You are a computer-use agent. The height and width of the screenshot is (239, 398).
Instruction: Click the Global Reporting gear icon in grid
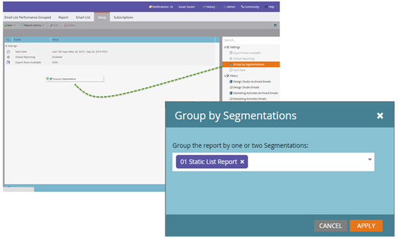[8, 57]
